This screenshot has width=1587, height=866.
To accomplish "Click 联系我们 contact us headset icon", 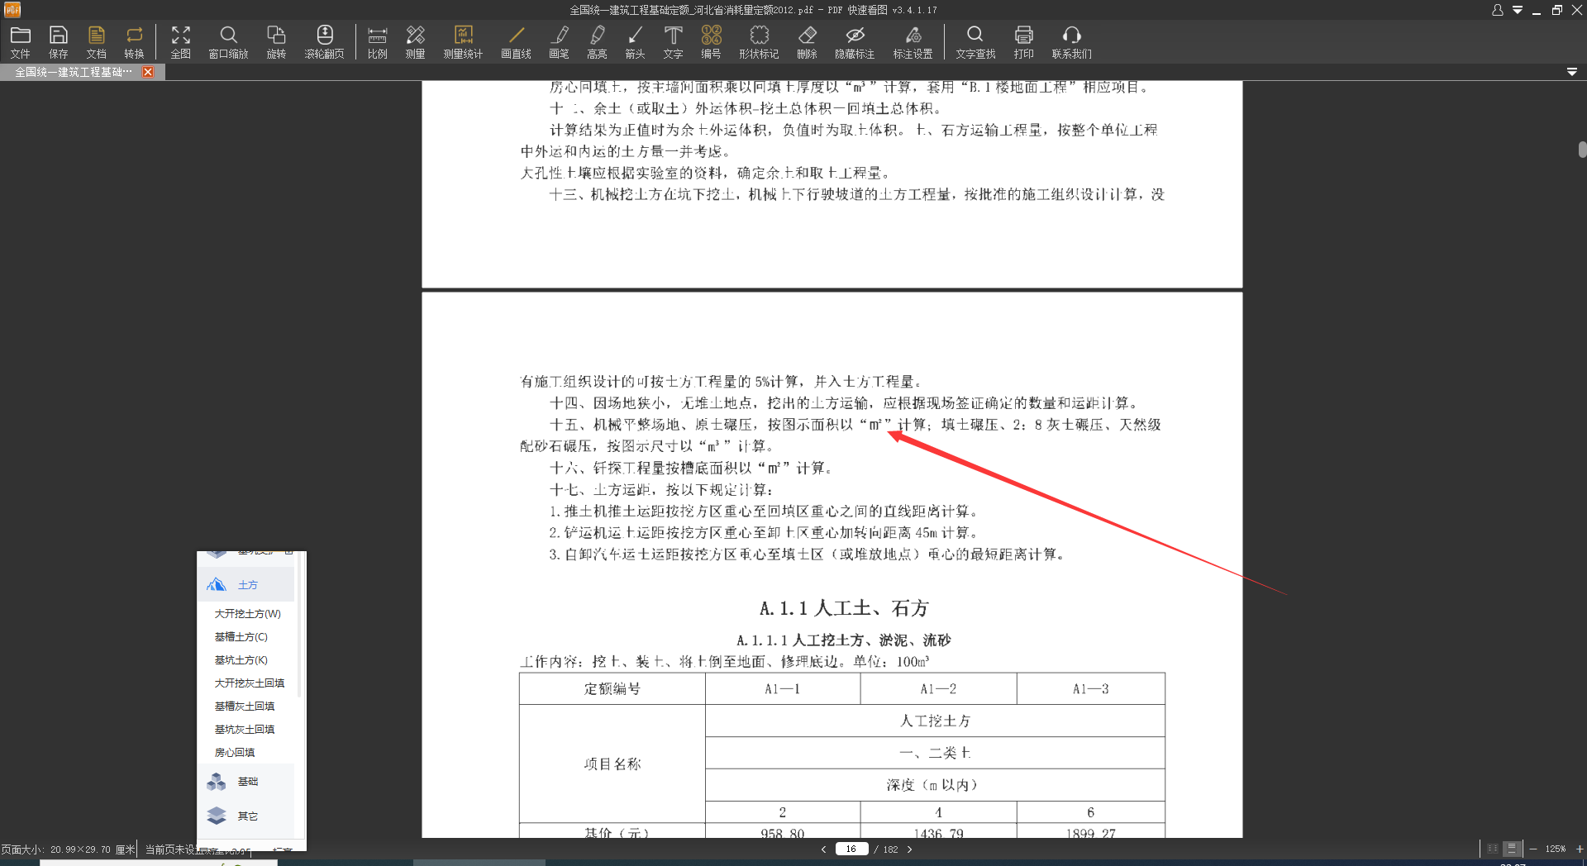I will pos(1071,41).
